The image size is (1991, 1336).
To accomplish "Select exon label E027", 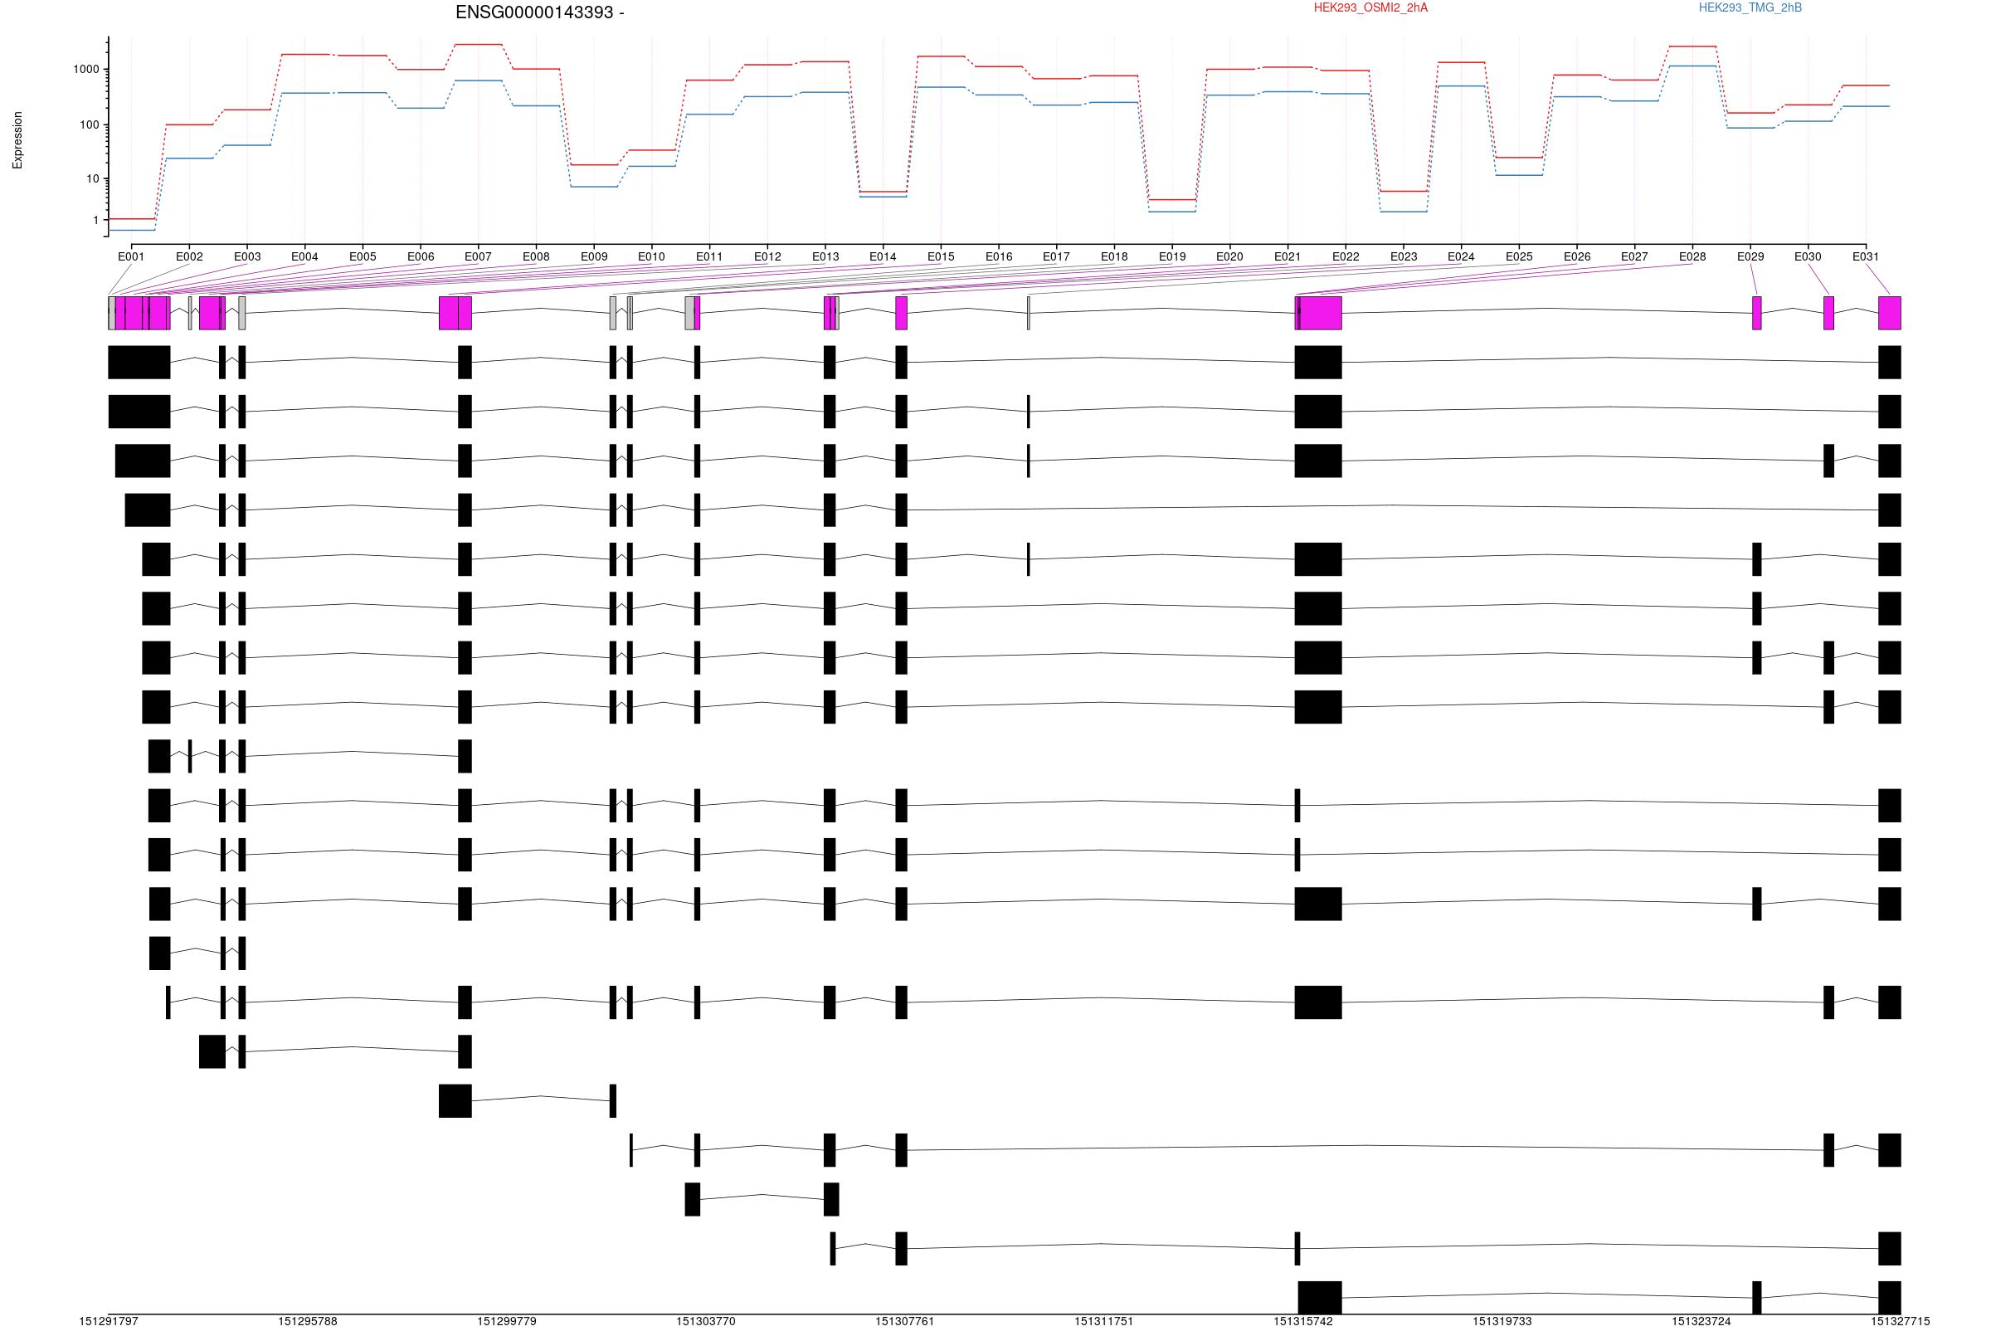I will (1634, 256).
